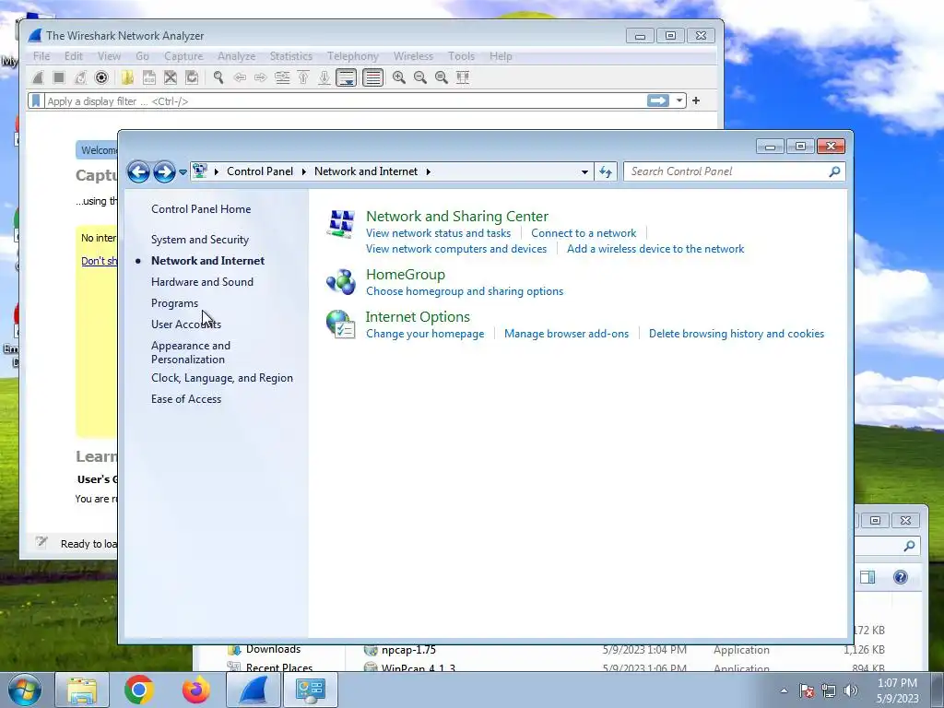The height and width of the screenshot is (708, 944).
Task: Start capturing packets using Wireshark's shark fin icon
Action: 38,77
